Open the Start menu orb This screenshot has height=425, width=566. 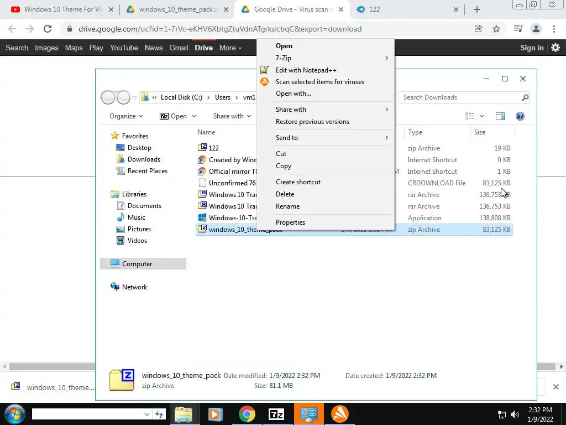14,414
